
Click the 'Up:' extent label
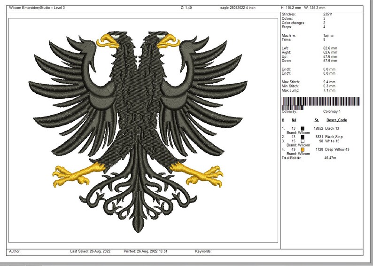(x=285, y=56)
